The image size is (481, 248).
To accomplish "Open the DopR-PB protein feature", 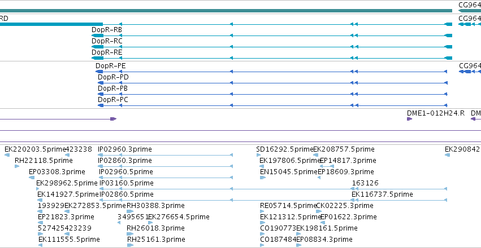I will coord(272,94).
